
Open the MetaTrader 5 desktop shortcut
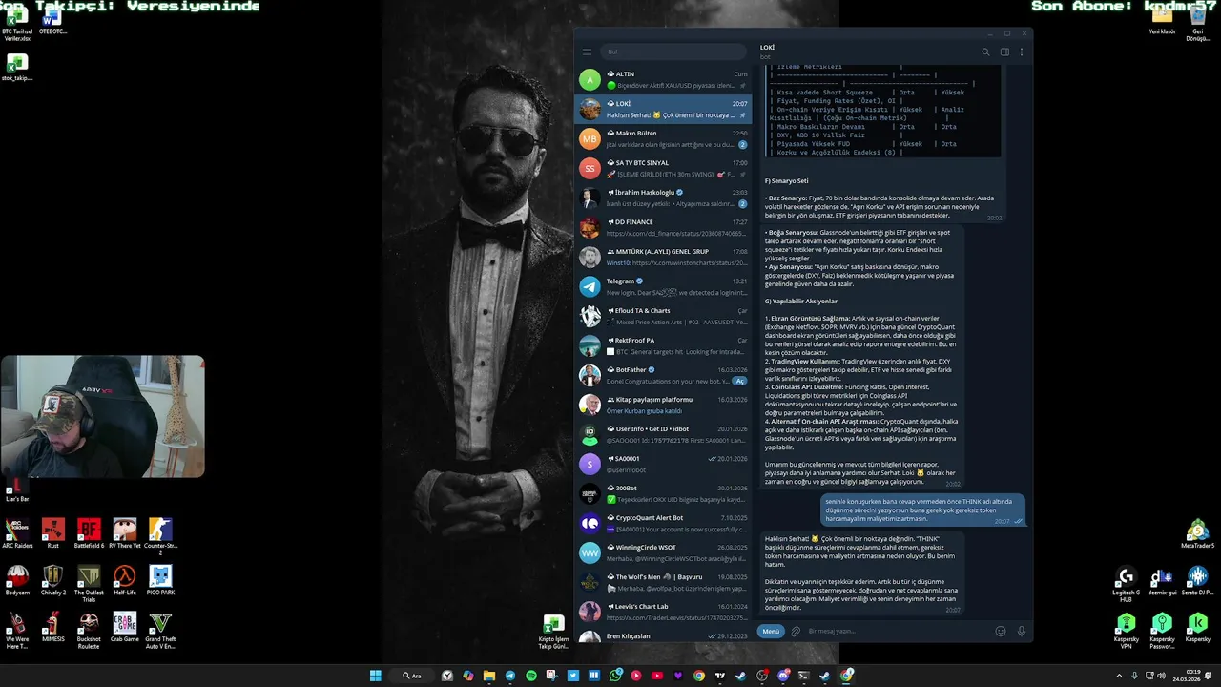click(1197, 532)
